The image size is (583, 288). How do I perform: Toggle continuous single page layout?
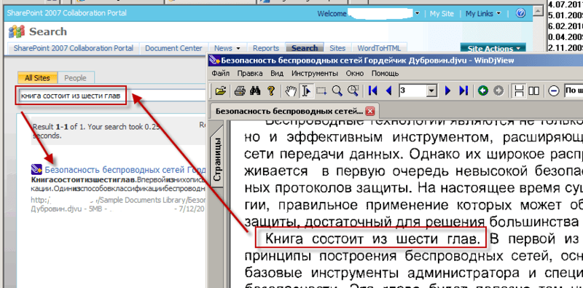point(519,90)
